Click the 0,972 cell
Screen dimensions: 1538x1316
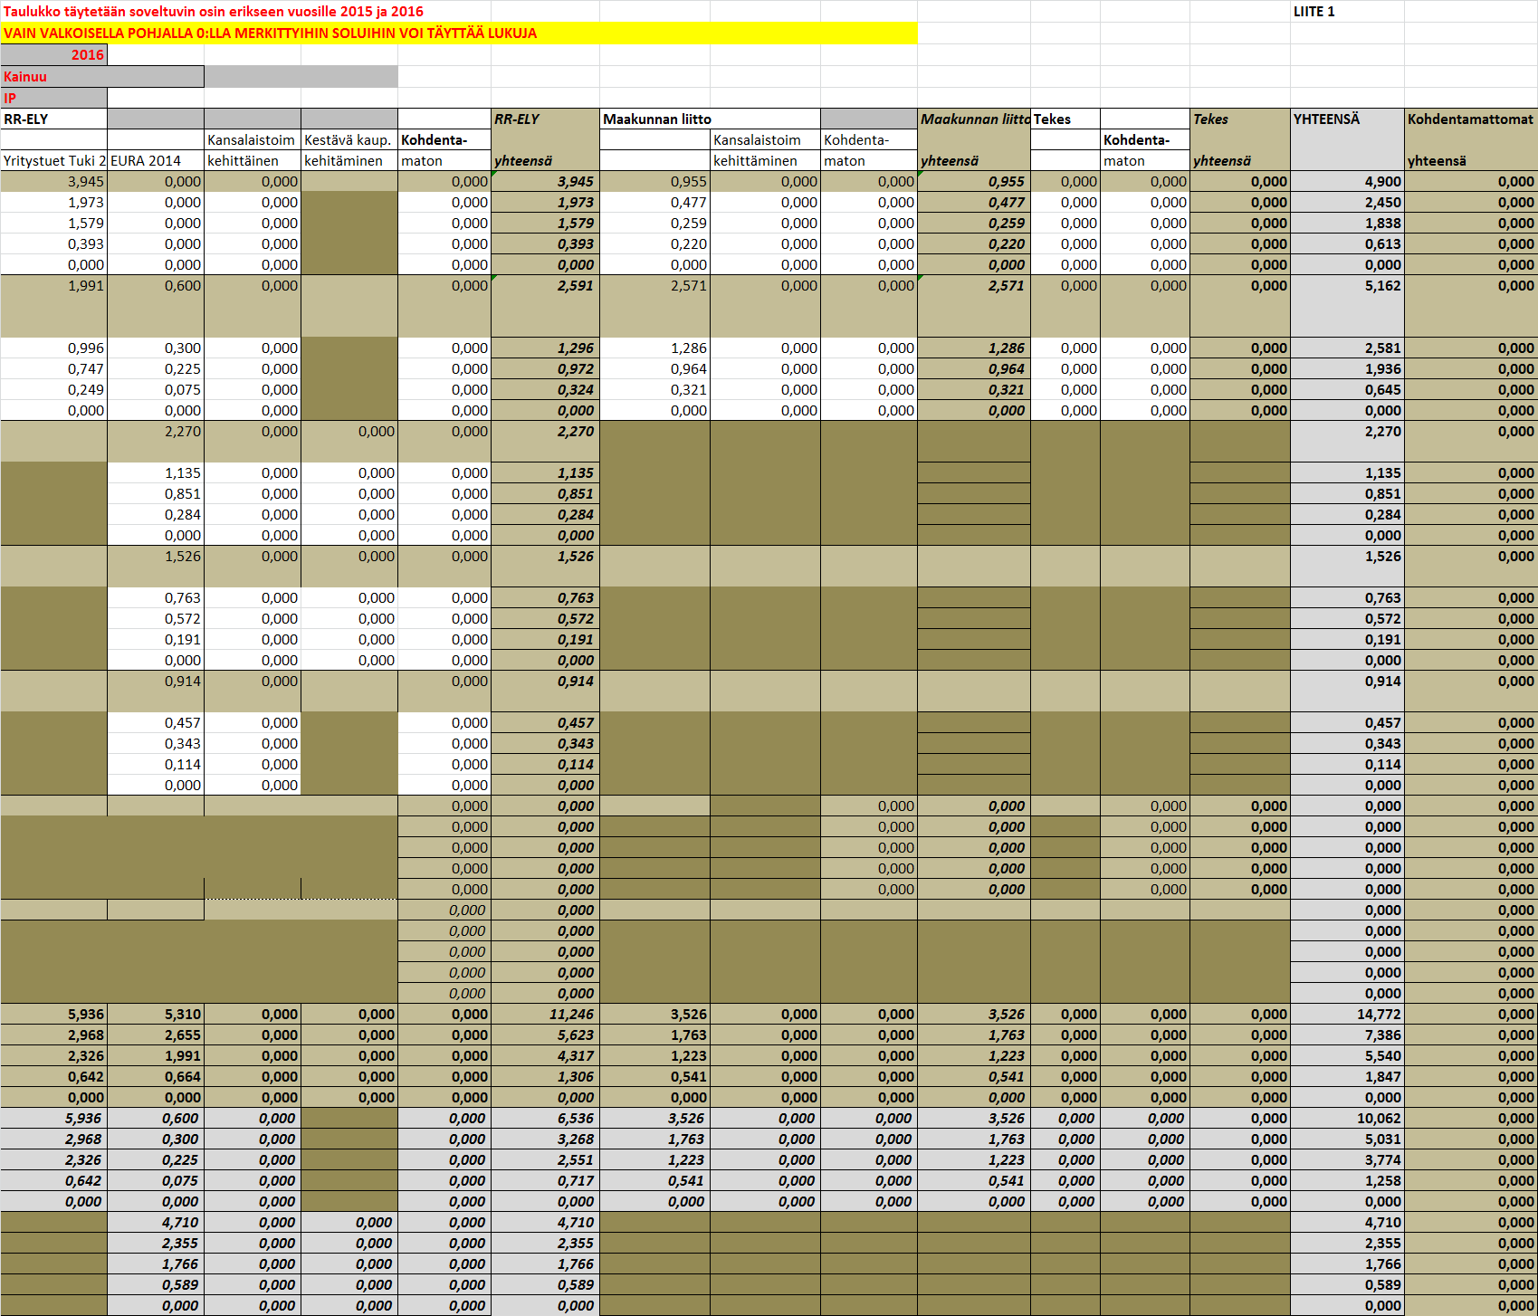tap(545, 368)
